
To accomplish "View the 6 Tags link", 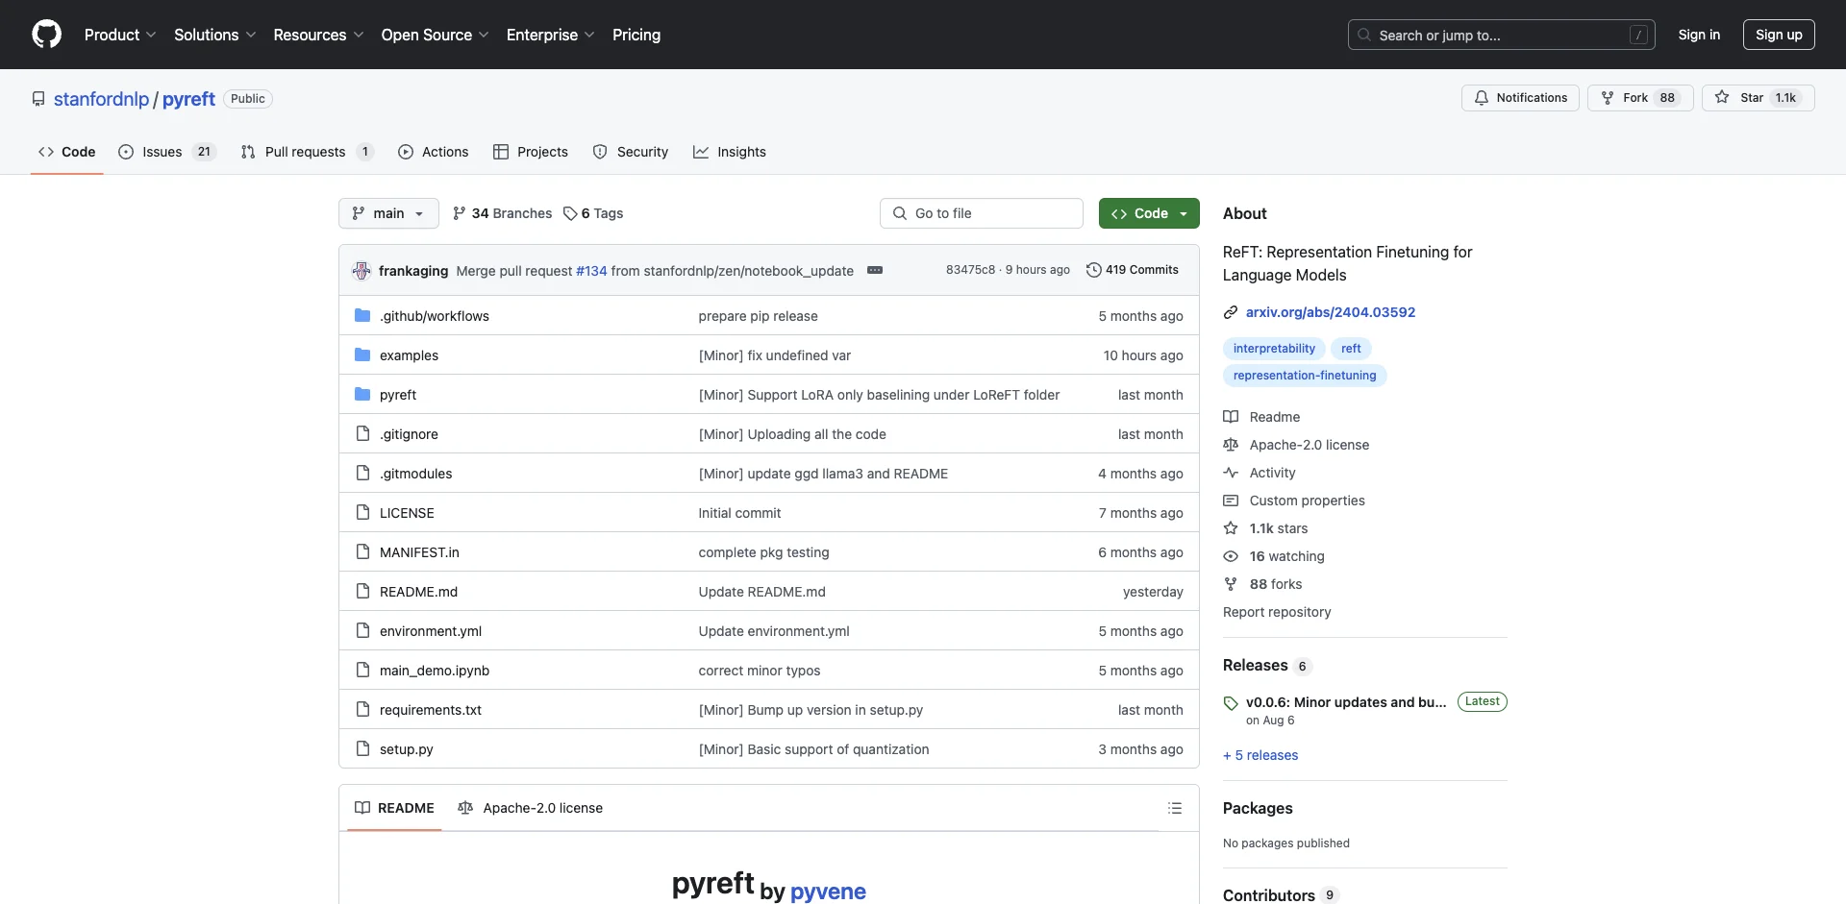I will click(593, 213).
